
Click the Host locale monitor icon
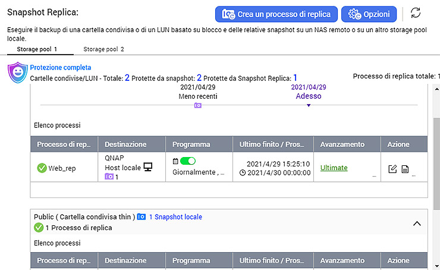[x=147, y=167]
